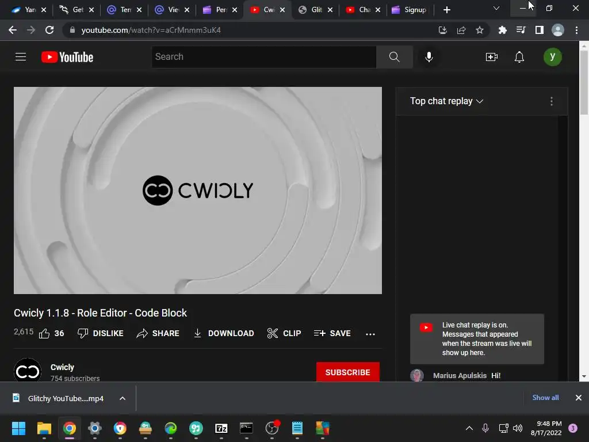Open the more actions ellipsis under video
Image resolution: width=589 pixels, height=442 pixels.
click(x=370, y=334)
